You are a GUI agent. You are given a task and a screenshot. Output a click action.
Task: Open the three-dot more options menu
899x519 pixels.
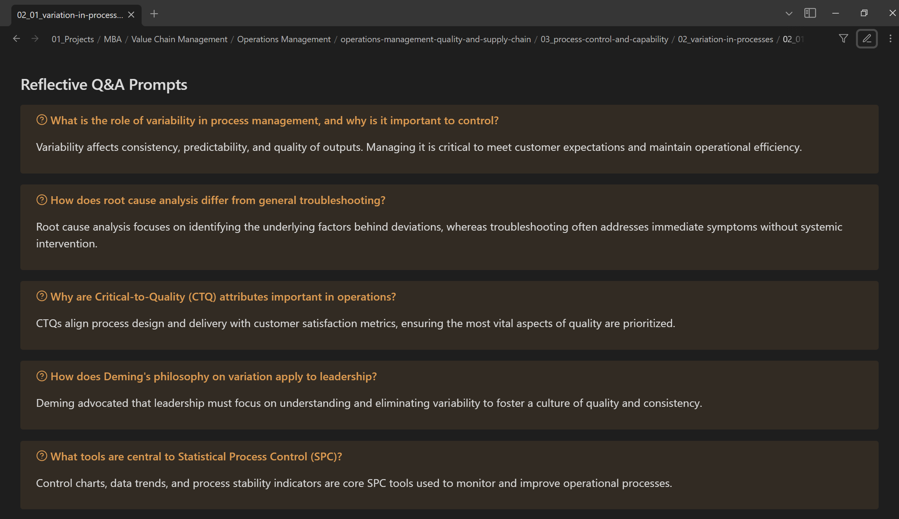tap(890, 38)
